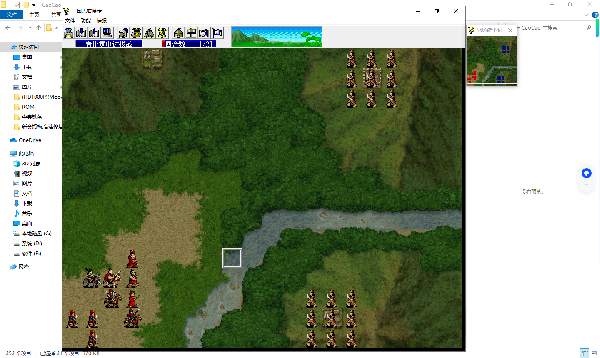The height and width of the screenshot is (358, 600).
Task: Click the round camp tent icon
Action: click(x=178, y=33)
